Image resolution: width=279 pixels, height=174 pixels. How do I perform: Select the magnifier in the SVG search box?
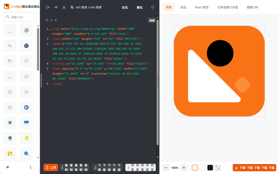click(7, 17)
